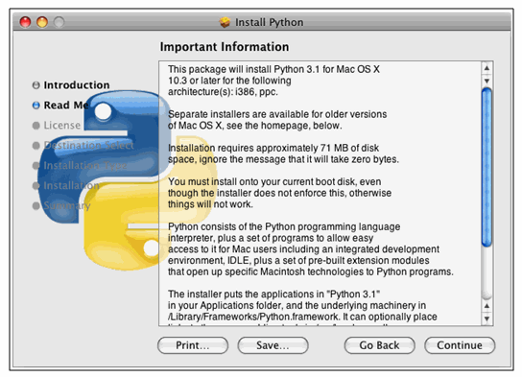The image size is (522, 377).
Task: Click the License grey bullet icon
Action: 36,126
